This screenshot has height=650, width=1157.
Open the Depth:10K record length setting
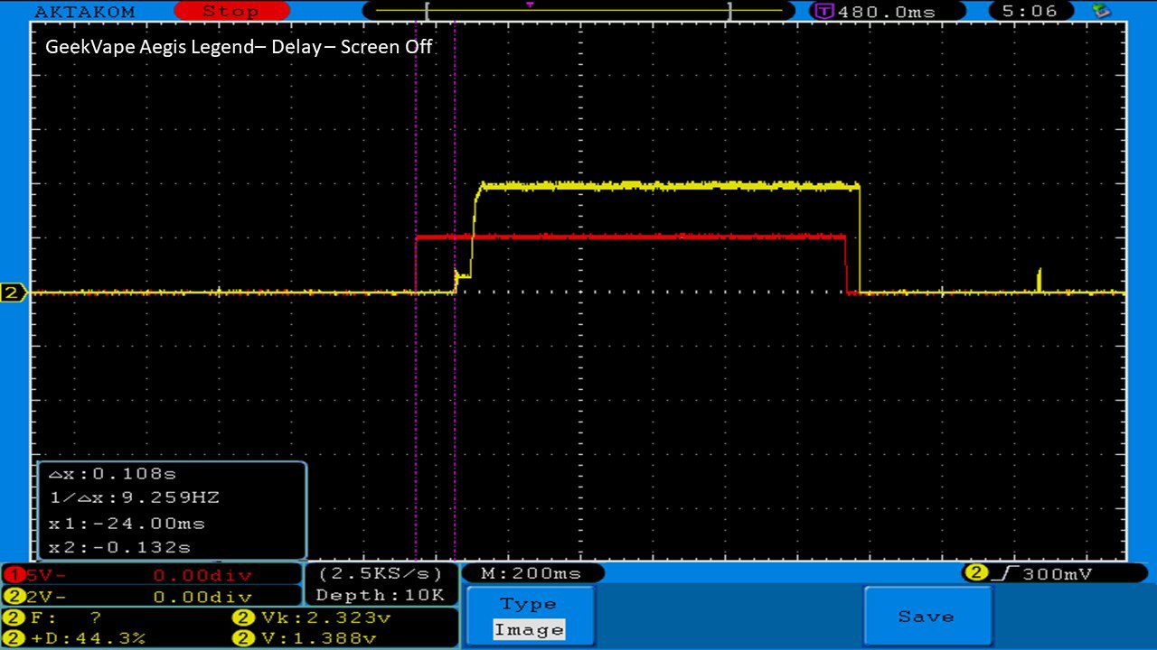[381, 595]
